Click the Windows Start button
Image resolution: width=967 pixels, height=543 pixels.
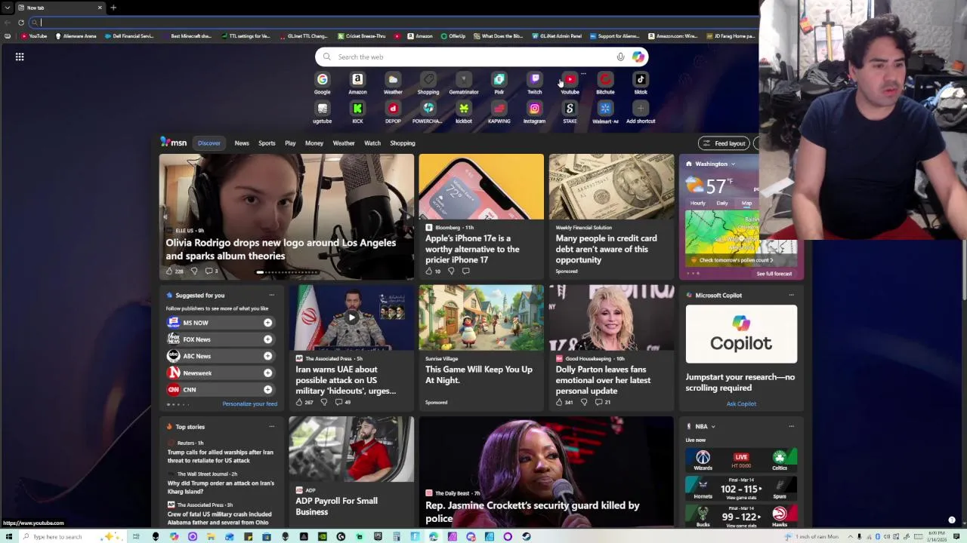(8, 537)
